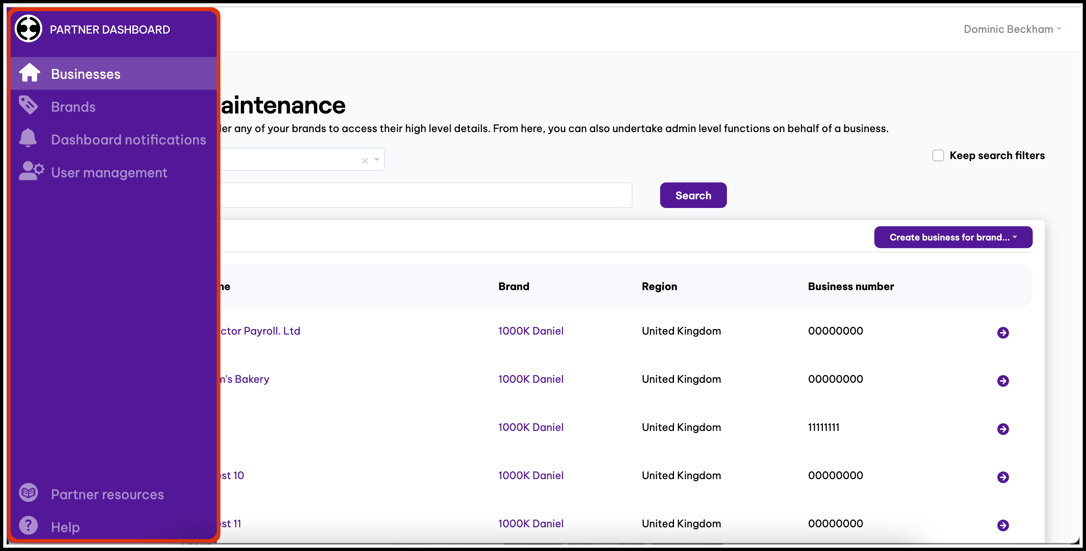Click the Keep search filters label

tap(997, 155)
